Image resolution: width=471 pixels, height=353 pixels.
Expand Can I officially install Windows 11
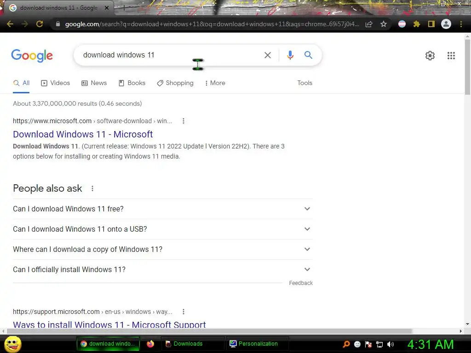coord(162,269)
